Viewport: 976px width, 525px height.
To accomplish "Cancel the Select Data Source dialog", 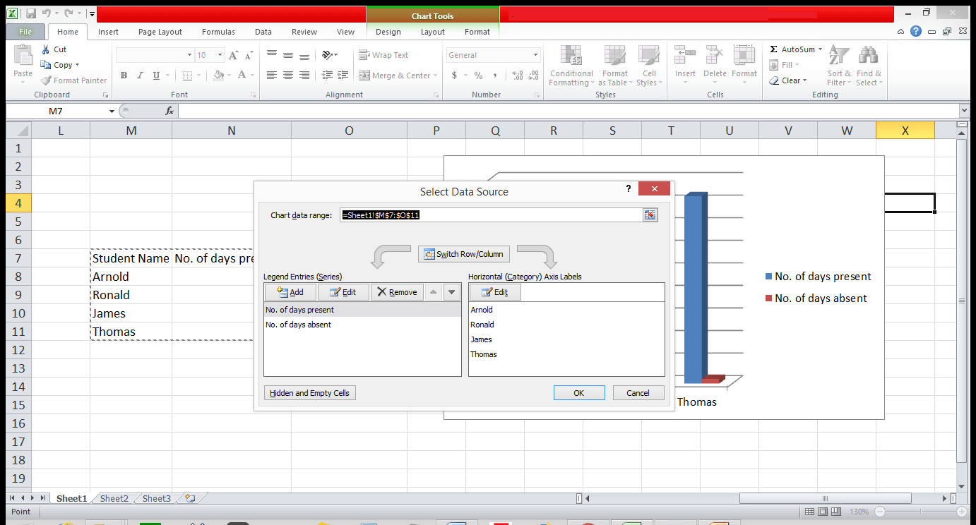I will 638,393.
